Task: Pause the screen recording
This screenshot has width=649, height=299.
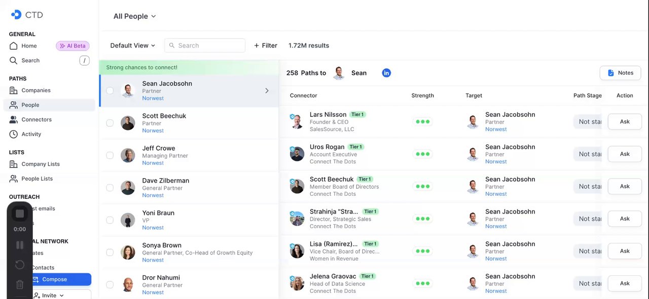Action: (20, 245)
